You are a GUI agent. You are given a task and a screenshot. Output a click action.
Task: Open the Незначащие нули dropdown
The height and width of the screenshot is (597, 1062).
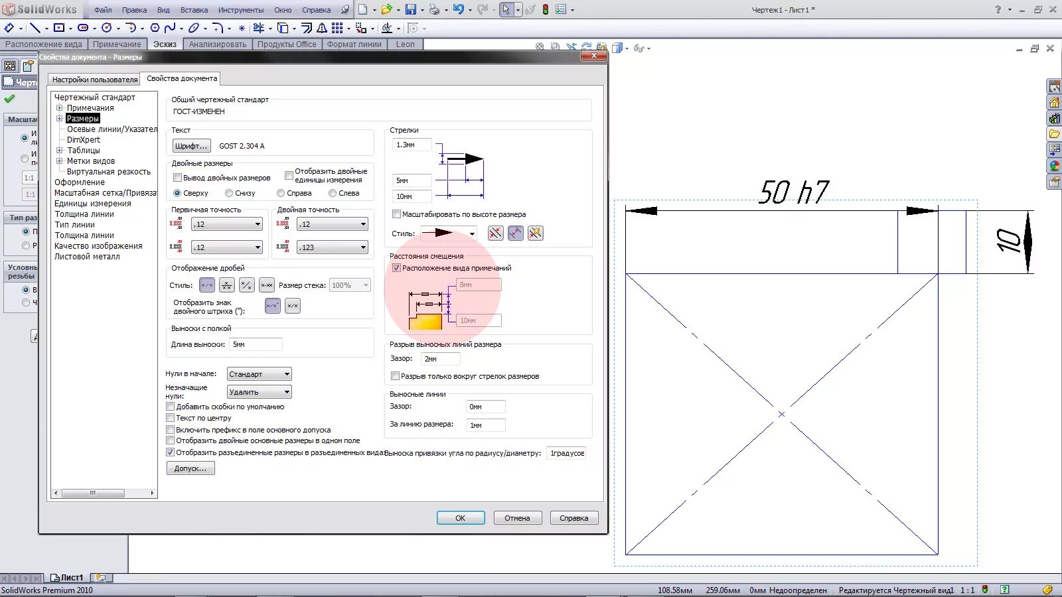point(259,392)
